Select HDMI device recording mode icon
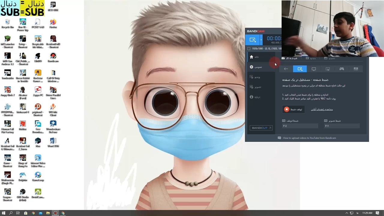Screen dimensions: 384x216 point(355,69)
